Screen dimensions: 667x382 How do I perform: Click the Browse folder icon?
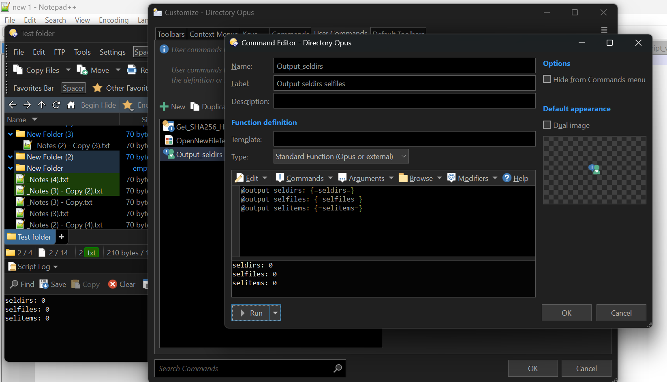pos(403,178)
